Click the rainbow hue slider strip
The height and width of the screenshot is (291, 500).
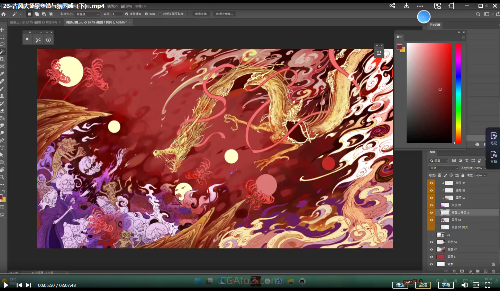pos(458,93)
